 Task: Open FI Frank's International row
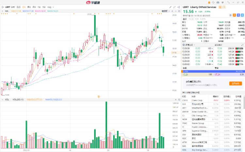212,127
